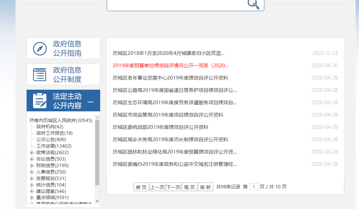Select 统计信息(104) label in the tree
This screenshot has height=209, width=359.
pos(51,185)
